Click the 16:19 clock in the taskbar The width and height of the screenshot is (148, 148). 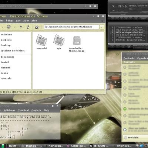point(12,146)
